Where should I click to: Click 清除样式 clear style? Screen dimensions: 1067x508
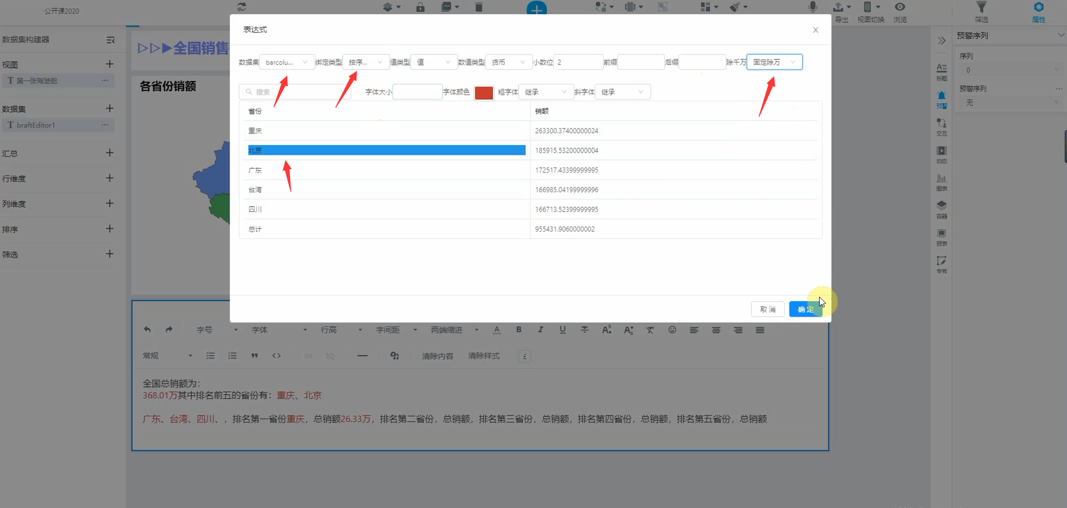pyautogui.click(x=484, y=356)
